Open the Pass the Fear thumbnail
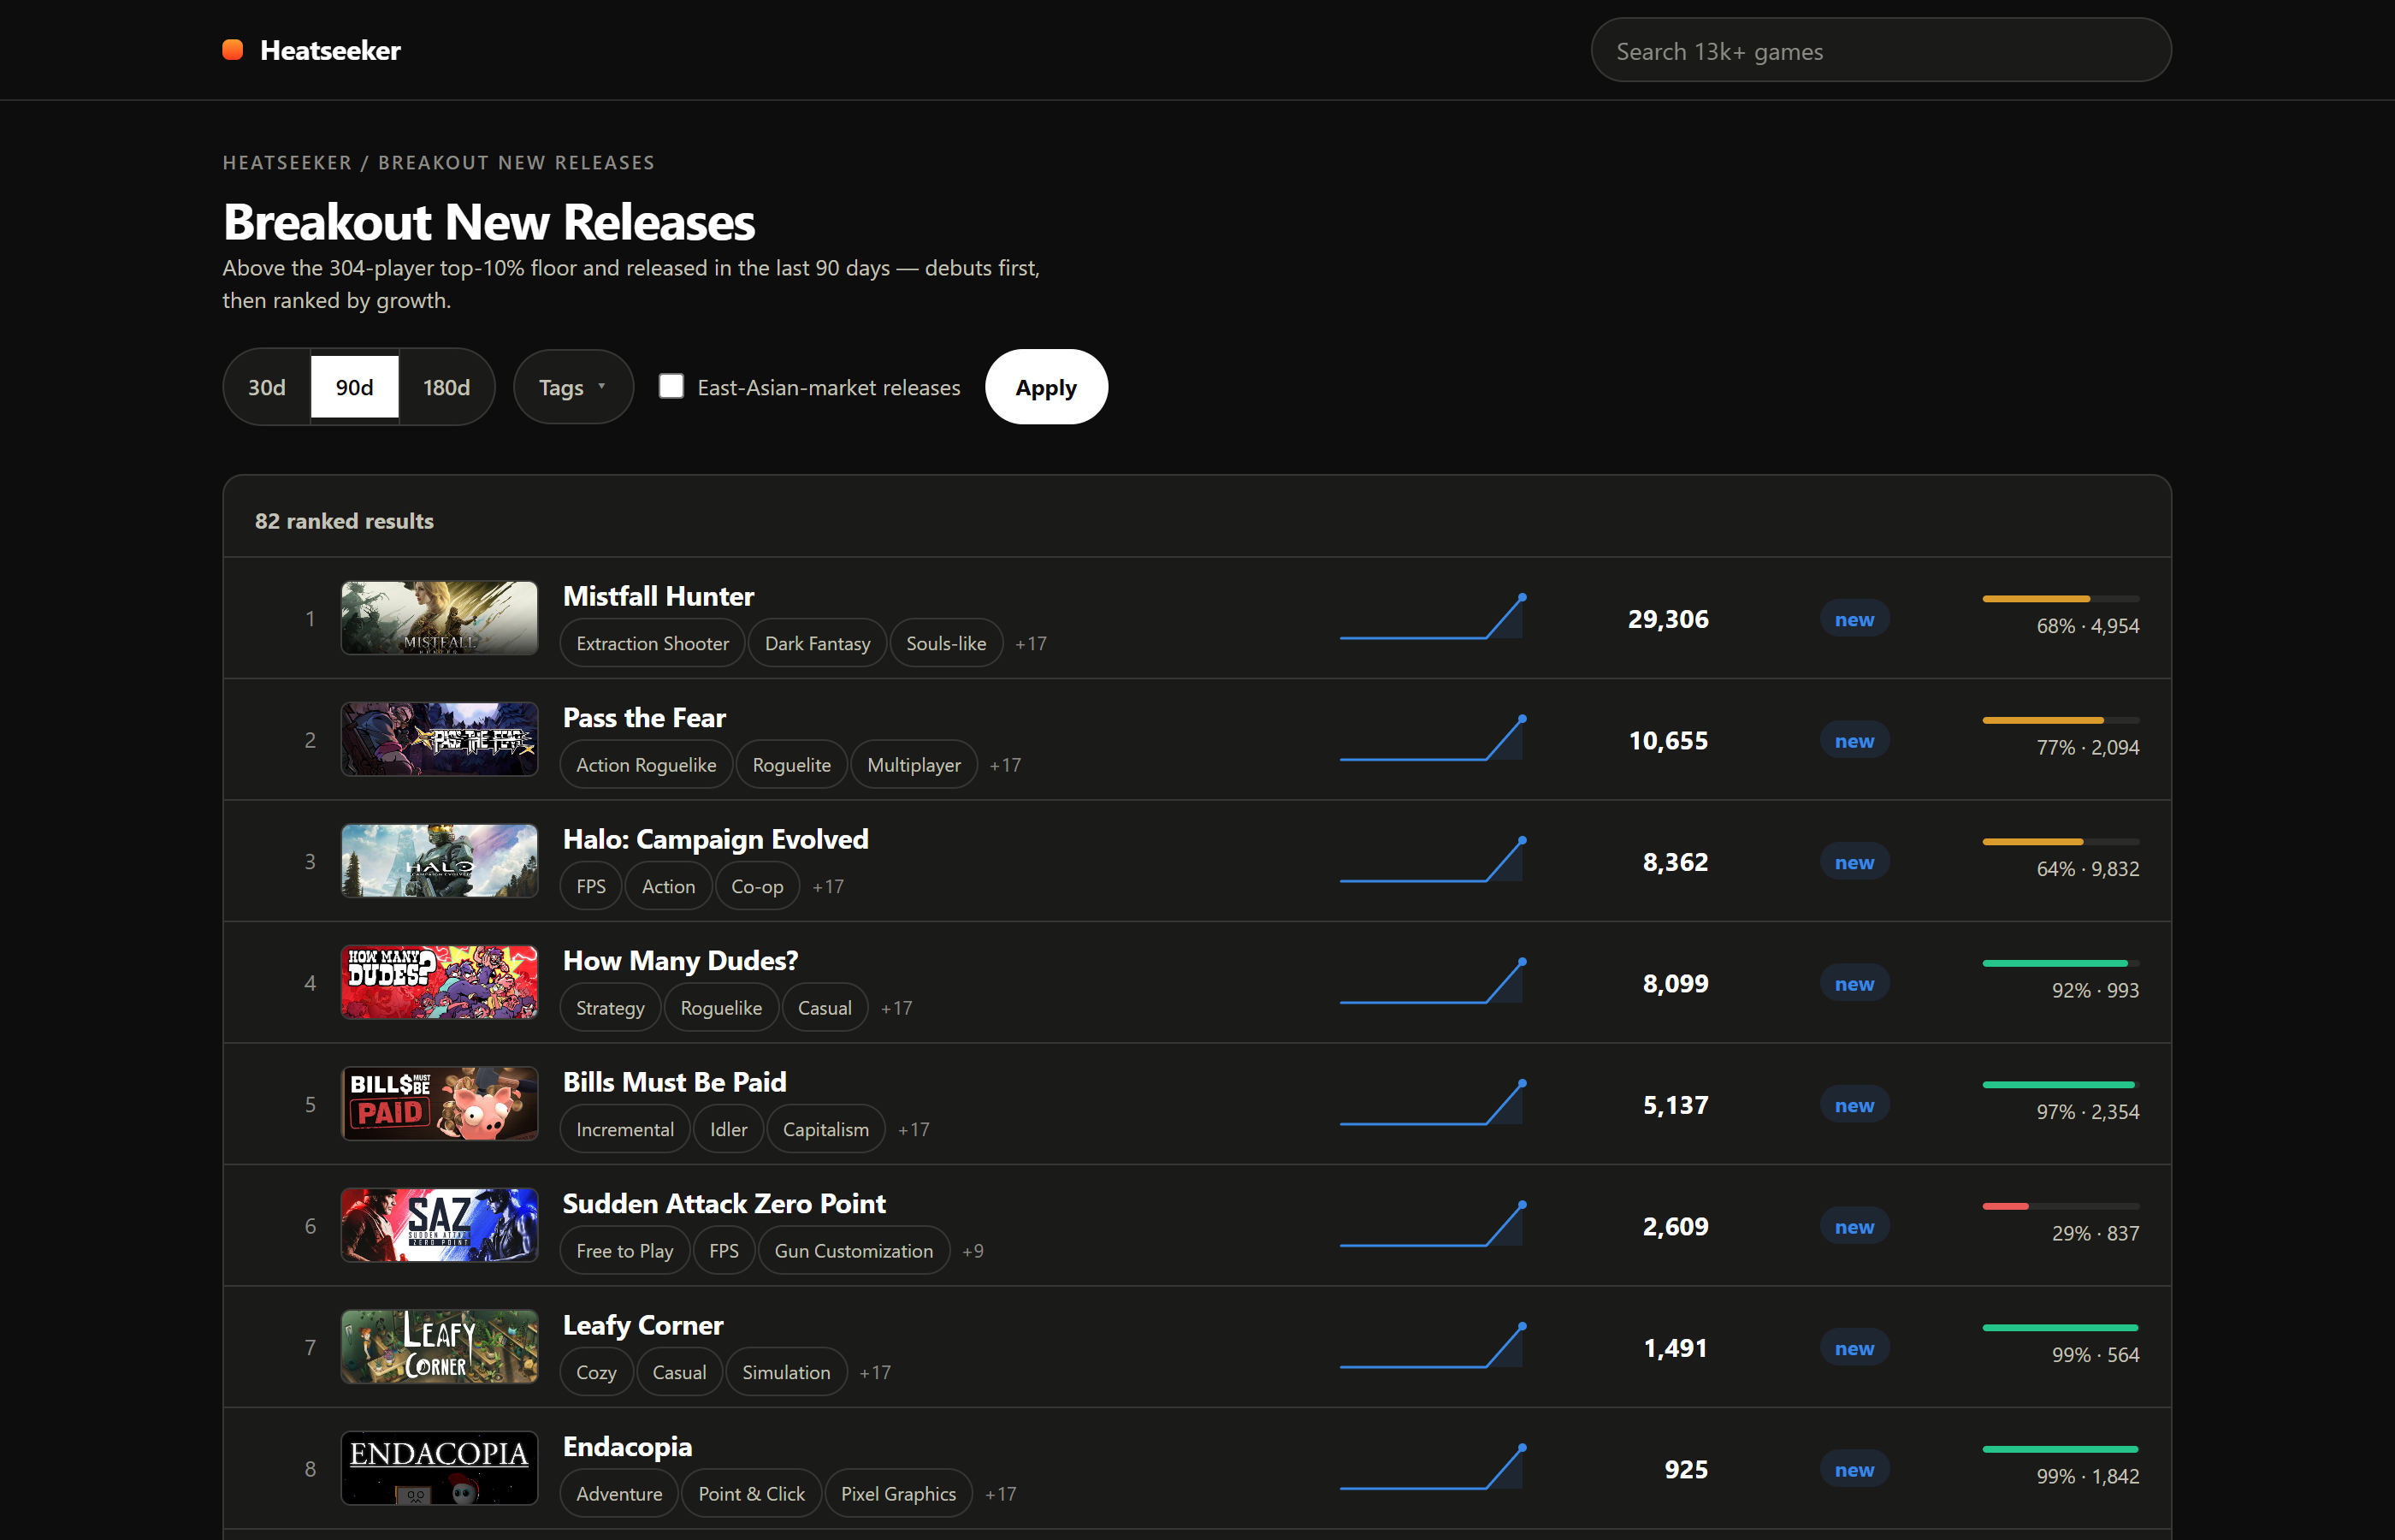Image resolution: width=2395 pixels, height=1540 pixels. coord(439,739)
